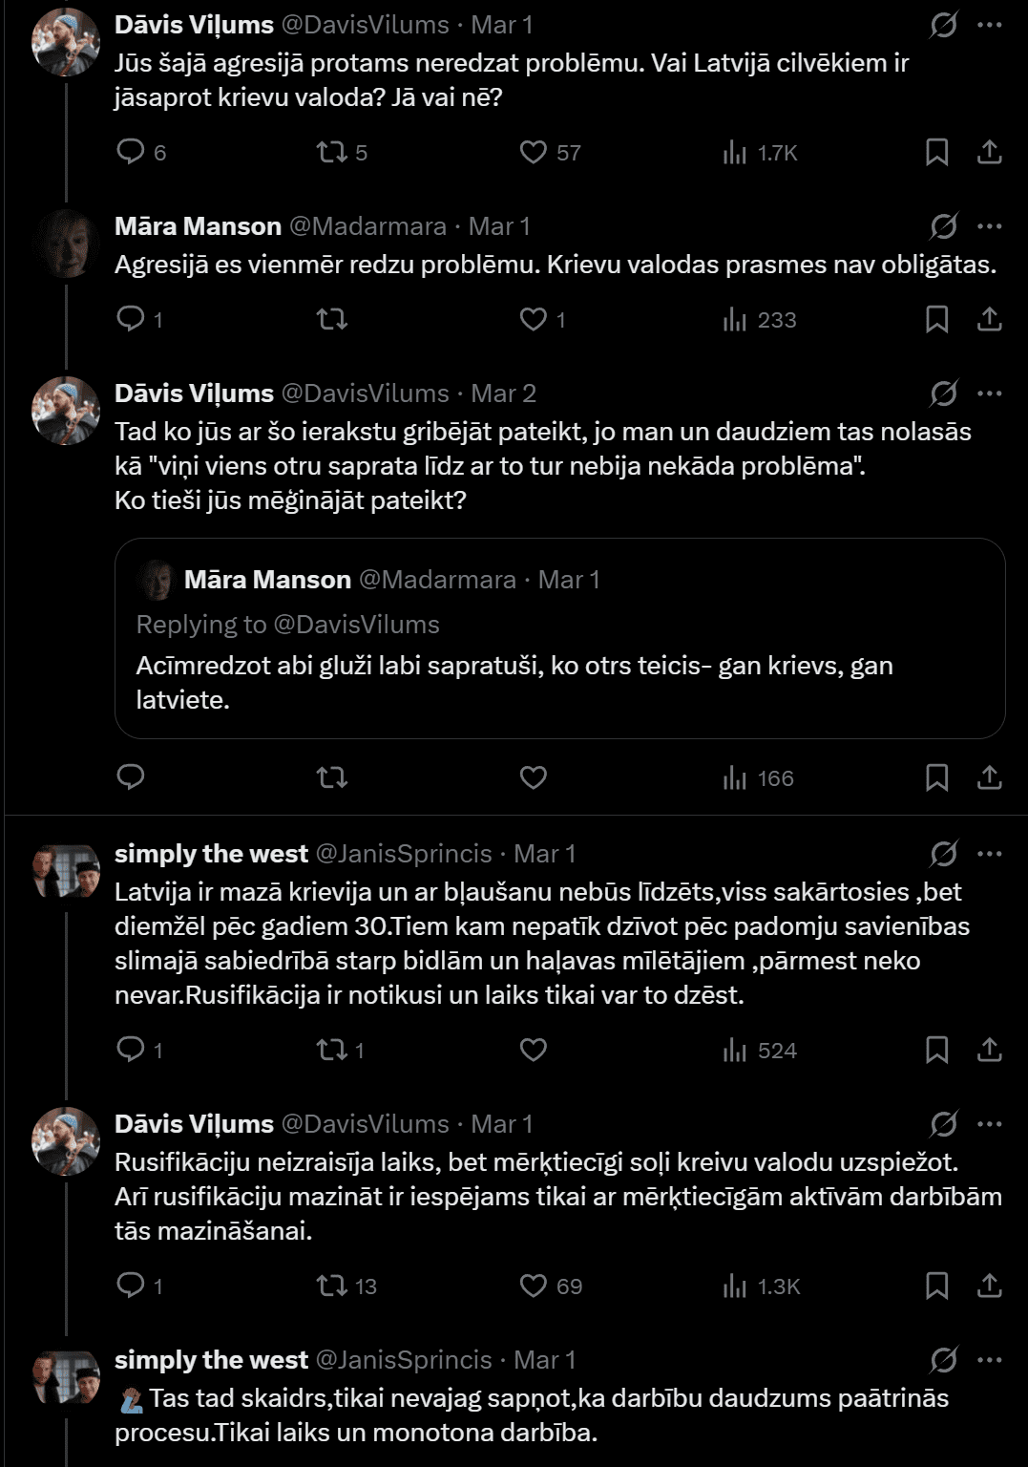Open the quoted Māra Manson tweet

559,683
